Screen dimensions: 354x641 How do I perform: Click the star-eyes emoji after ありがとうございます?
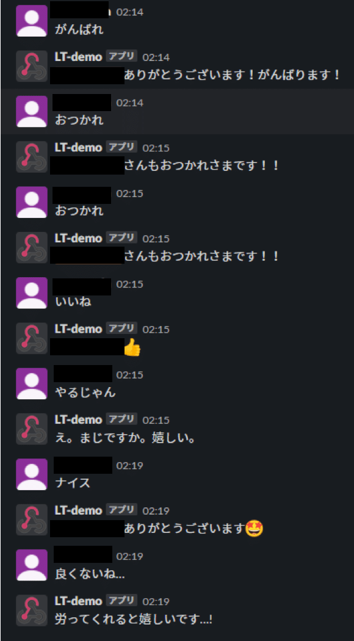[255, 529]
